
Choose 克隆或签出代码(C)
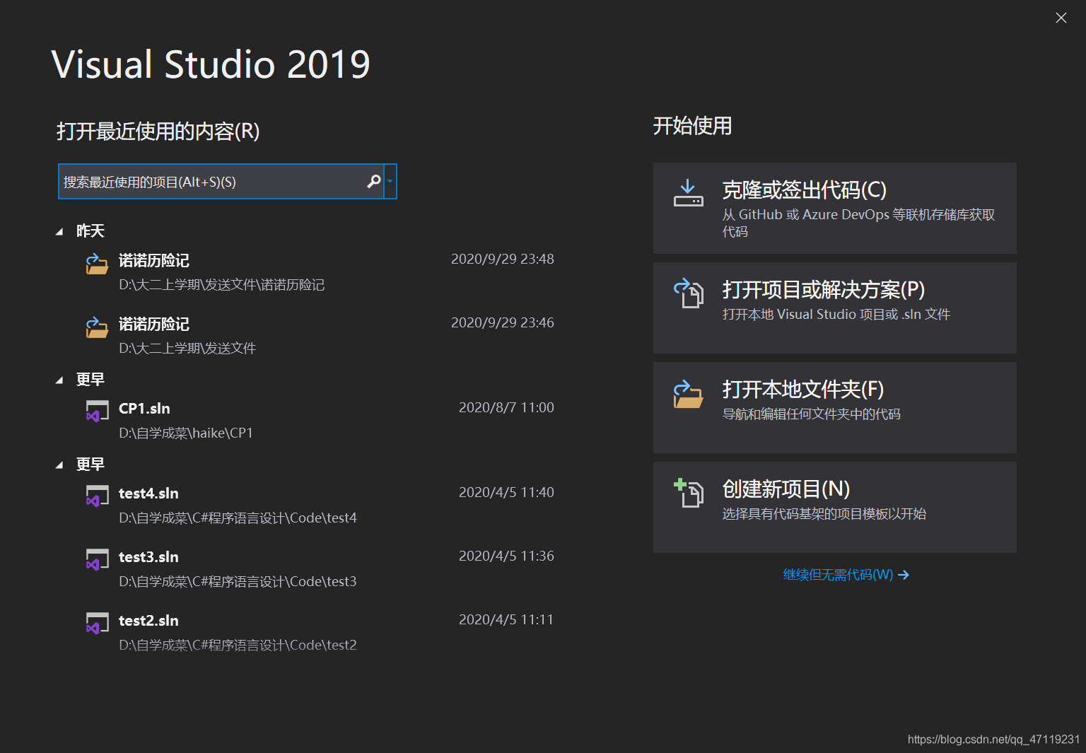pos(835,208)
